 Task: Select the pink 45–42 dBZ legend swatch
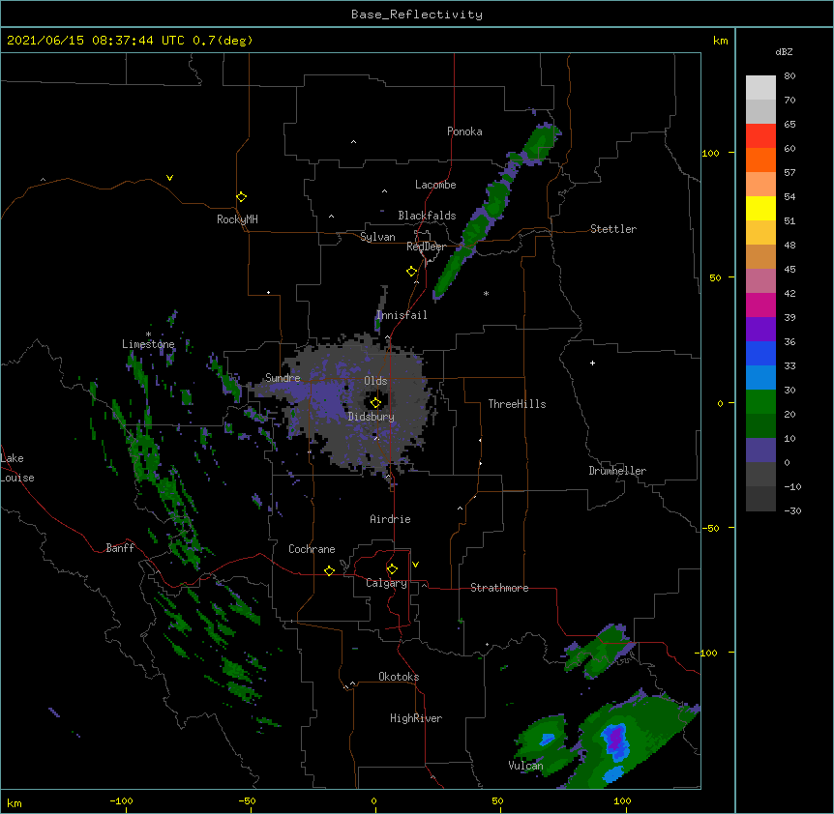coord(760,280)
